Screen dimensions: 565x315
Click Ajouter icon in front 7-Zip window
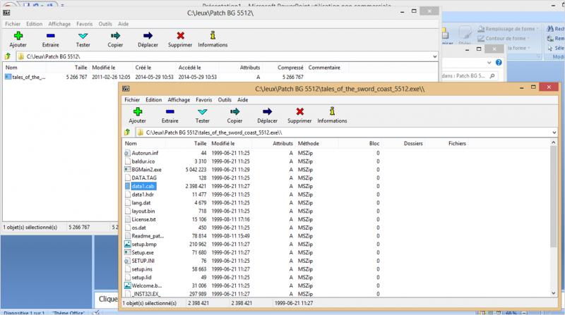click(x=138, y=112)
